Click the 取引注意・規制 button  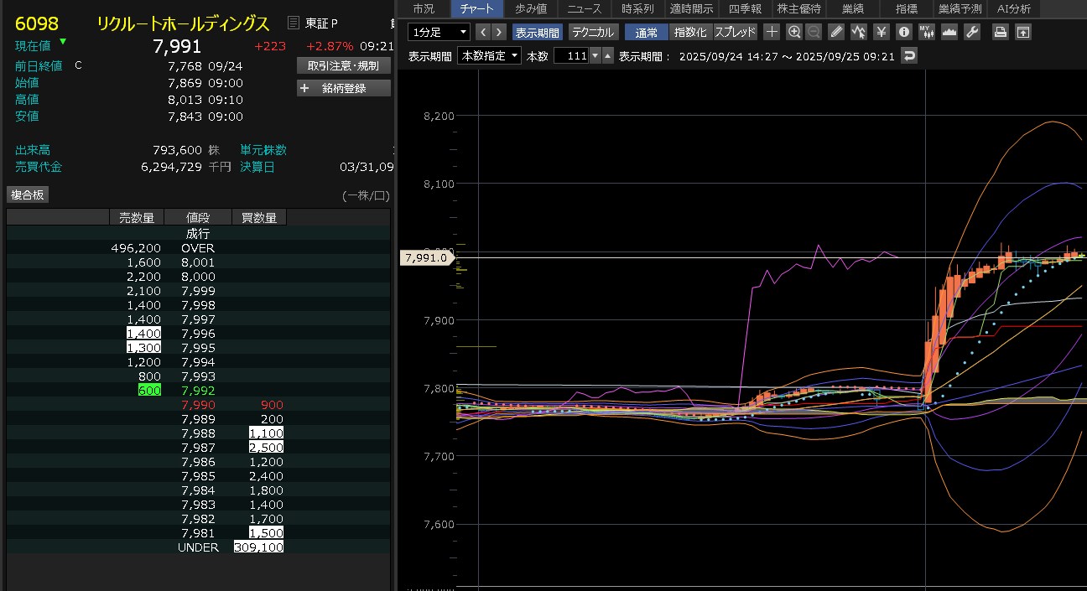pyautogui.click(x=344, y=65)
